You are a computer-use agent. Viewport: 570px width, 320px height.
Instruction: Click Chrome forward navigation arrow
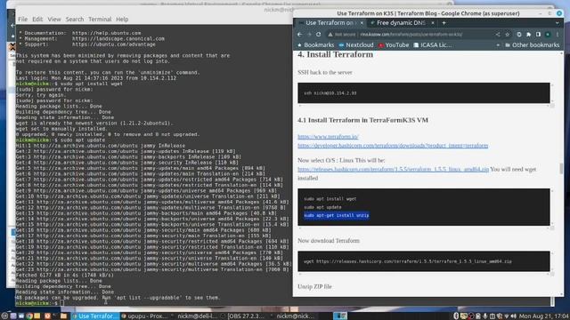pyautogui.click(x=309, y=35)
